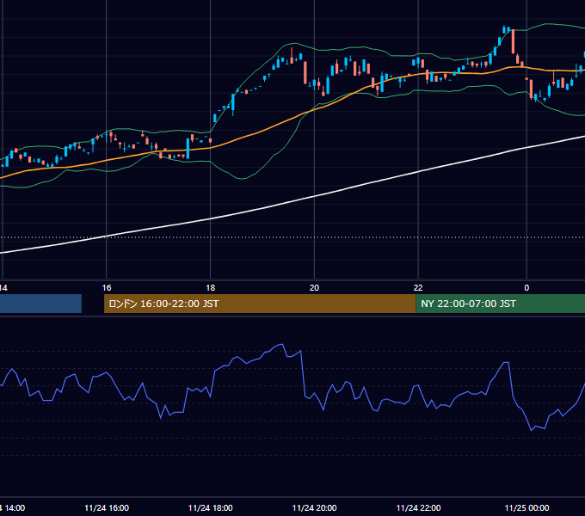Click the 0 hour label on price chart axis
585x516 pixels.
click(526, 288)
